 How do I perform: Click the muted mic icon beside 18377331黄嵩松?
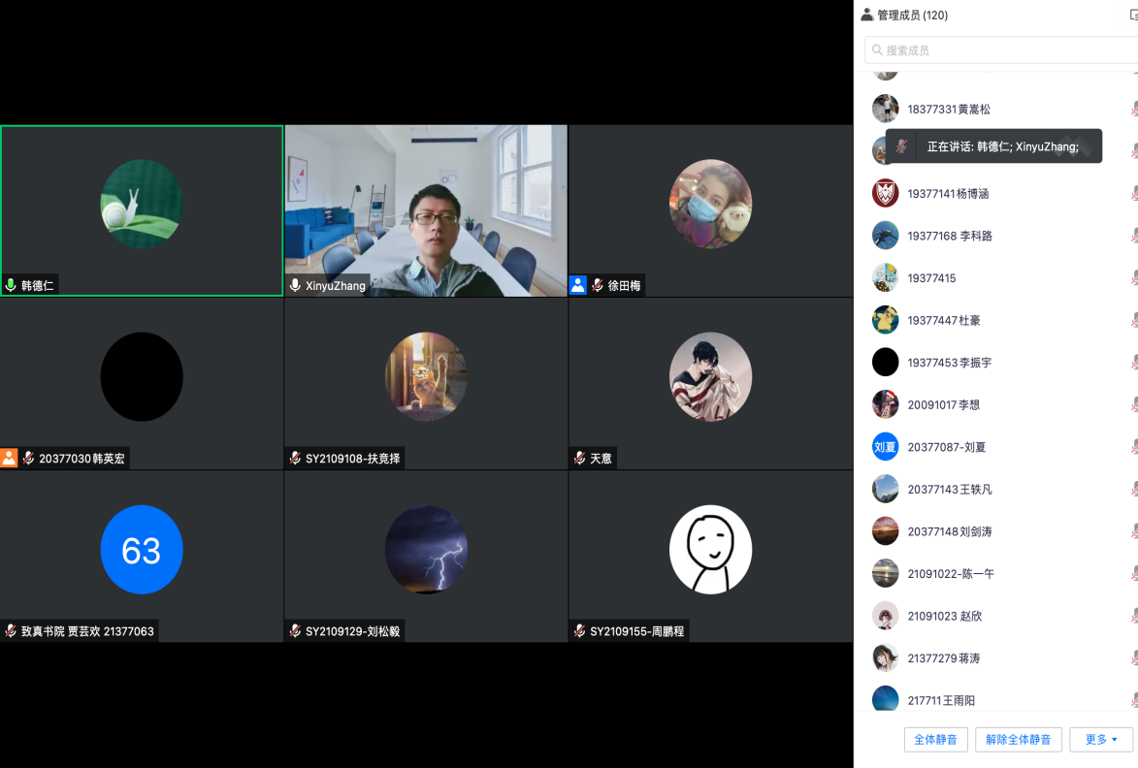[1133, 110]
